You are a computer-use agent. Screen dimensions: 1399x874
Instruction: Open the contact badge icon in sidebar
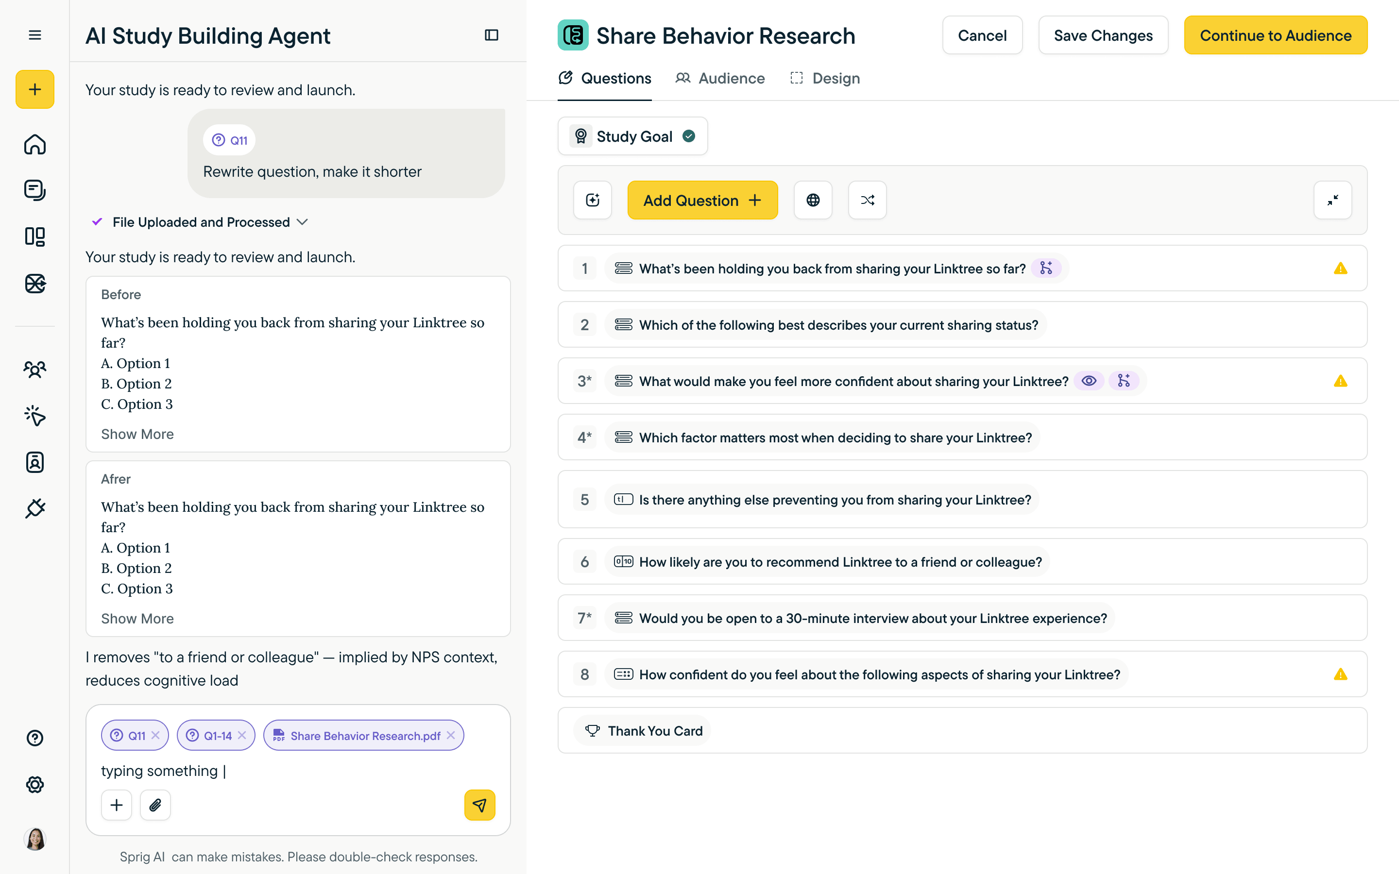[x=34, y=462]
